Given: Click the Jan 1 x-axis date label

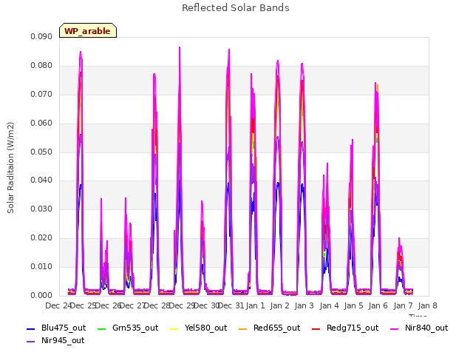Looking at the screenshot, I should (x=255, y=305).
